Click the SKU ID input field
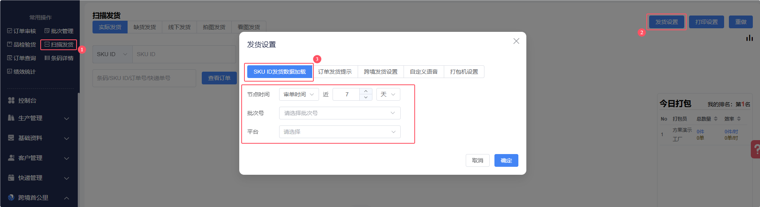The width and height of the screenshot is (760, 207). (x=184, y=54)
